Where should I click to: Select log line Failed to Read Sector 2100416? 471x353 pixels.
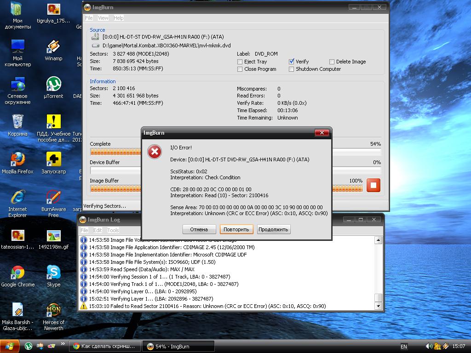(207, 306)
